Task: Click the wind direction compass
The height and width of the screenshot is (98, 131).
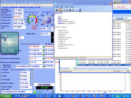Action: (48, 20)
